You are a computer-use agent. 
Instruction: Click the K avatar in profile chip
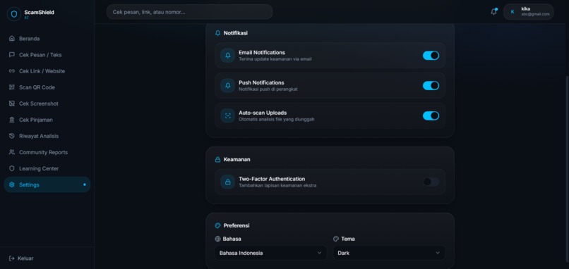pos(513,12)
